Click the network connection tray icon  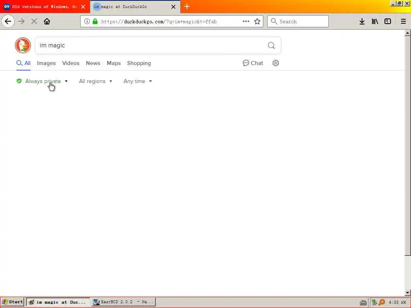(374, 302)
